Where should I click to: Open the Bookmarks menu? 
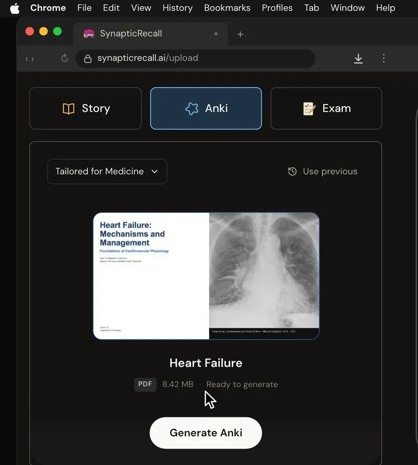tap(227, 8)
